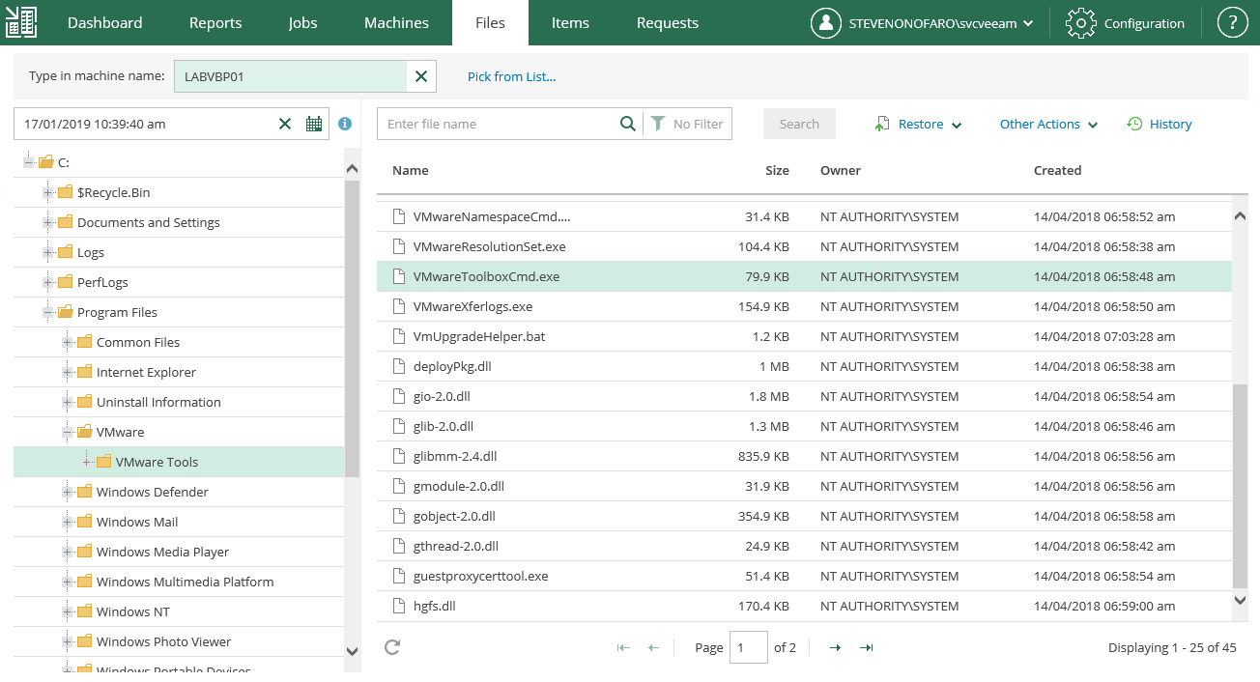The image size is (1260, 682).
Task: Click the page number input field
Action: coord(749,647)
